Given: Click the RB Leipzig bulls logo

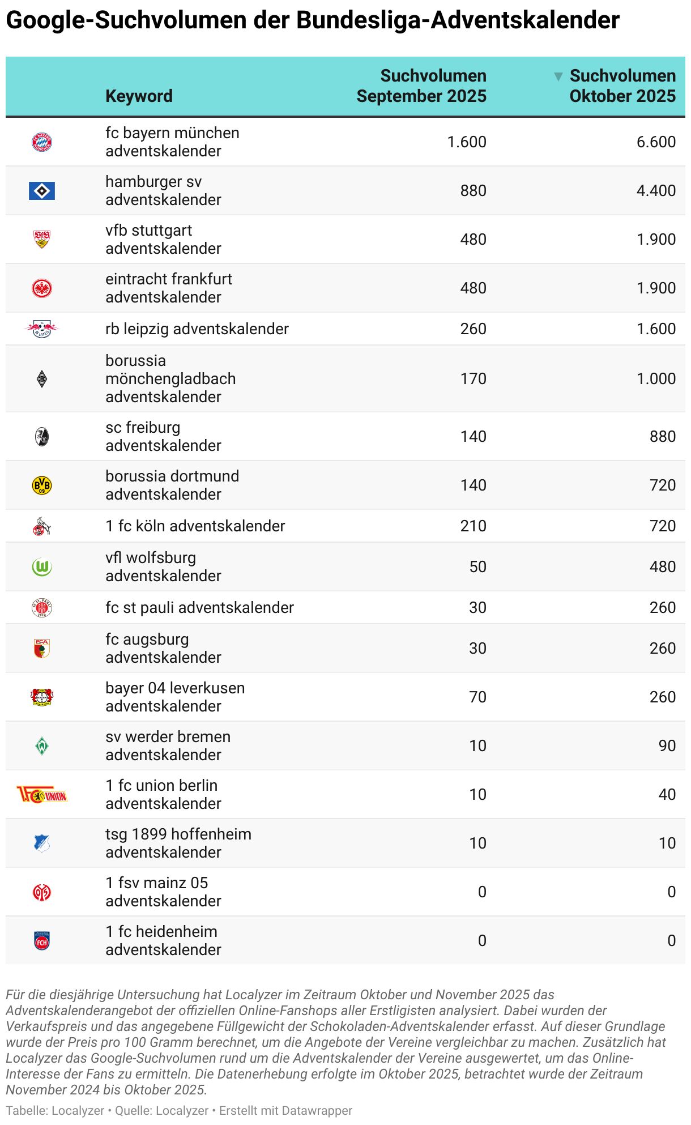Looking at the screenshot, I should pos(42,329).
